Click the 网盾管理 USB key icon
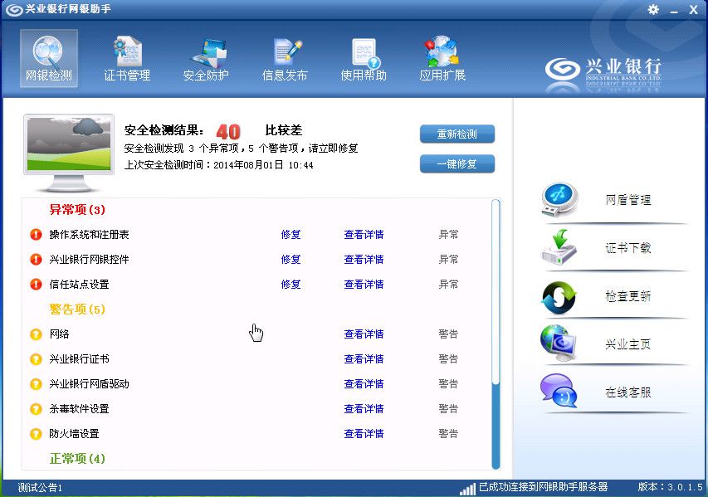This screenshot has height=497, width=708. (x=559, y=199)
